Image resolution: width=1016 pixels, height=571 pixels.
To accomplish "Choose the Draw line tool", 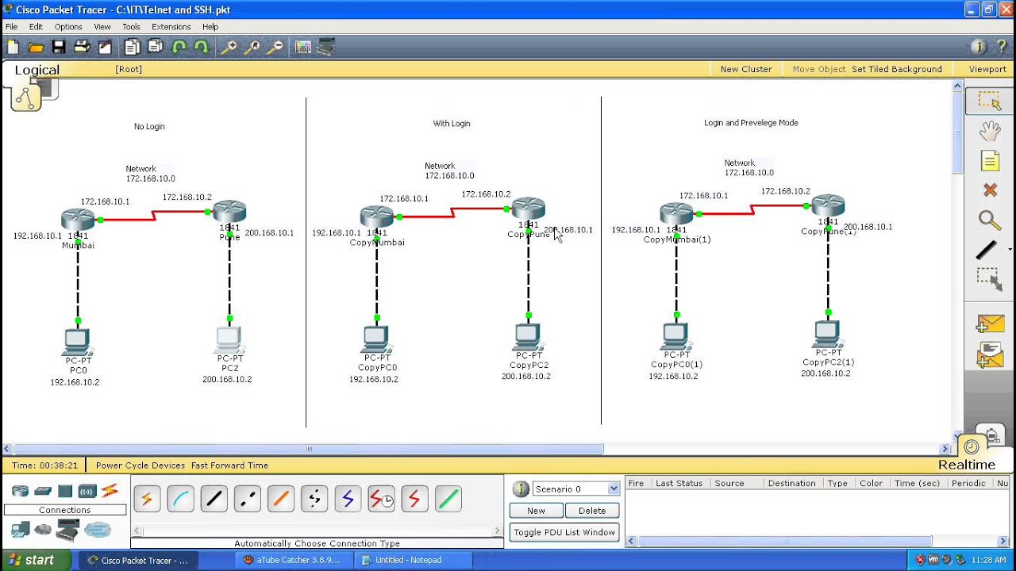I will [x=986, y=251].
